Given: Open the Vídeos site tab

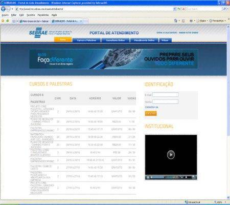Looking at the screenshot, I should click(165, 40).
